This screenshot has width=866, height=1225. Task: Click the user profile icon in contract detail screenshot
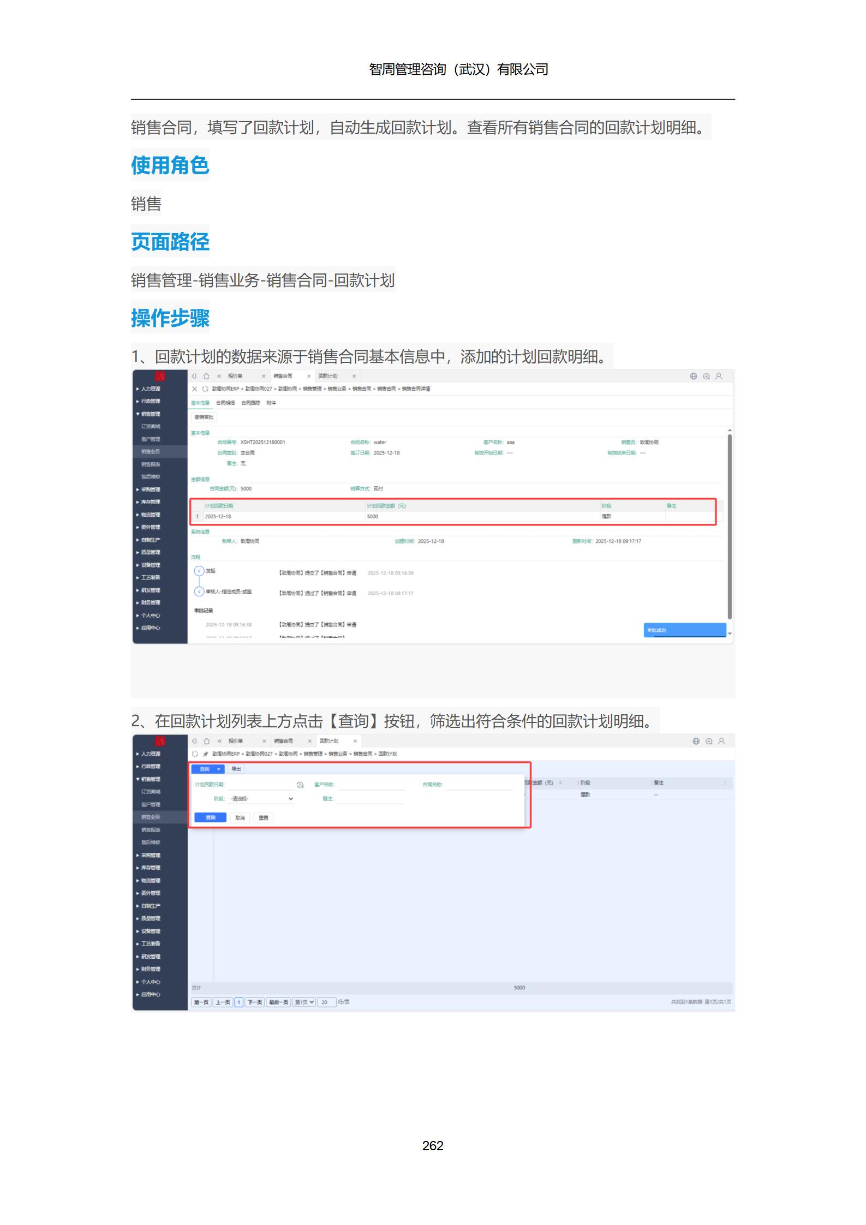click(x=719, y=376)
